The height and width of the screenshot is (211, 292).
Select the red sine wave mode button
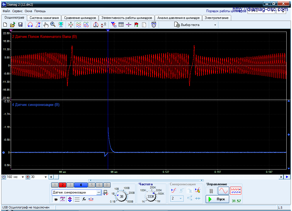point(224,191)
